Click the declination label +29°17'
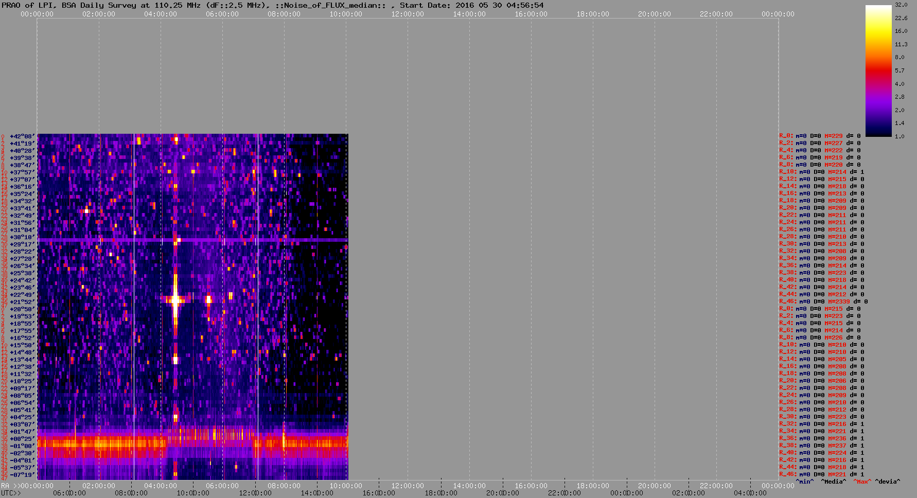917x498 pixels. coord(23,244)
